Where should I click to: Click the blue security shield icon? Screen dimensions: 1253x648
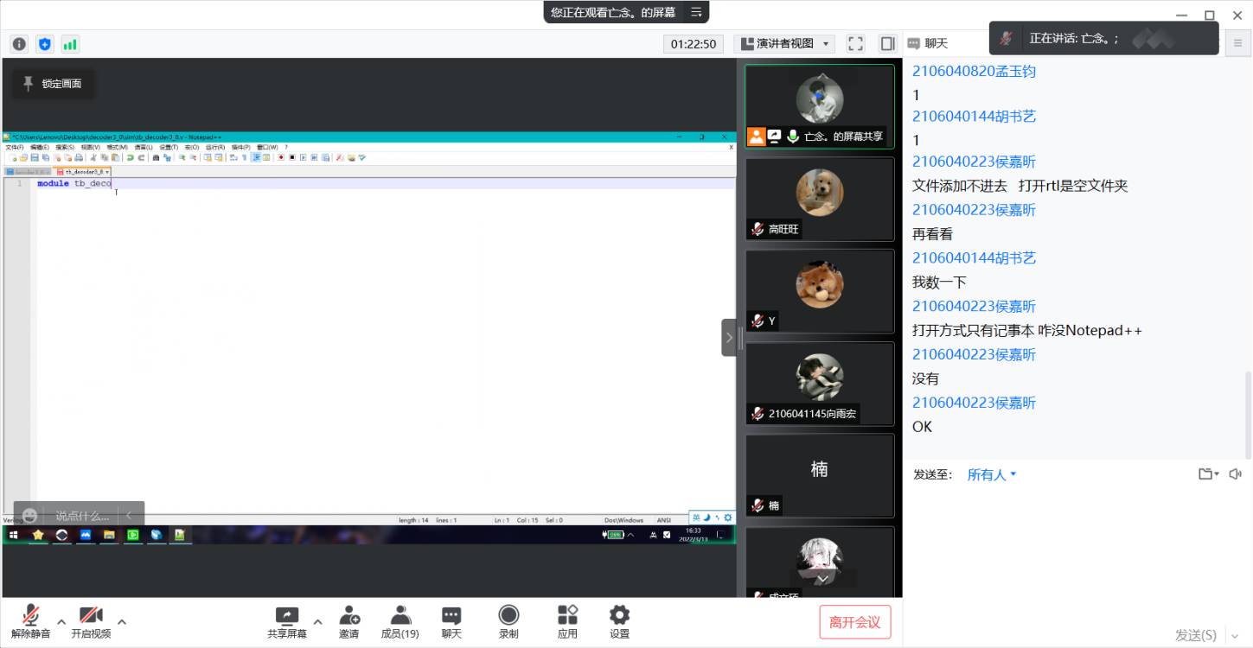pos(45,44)
